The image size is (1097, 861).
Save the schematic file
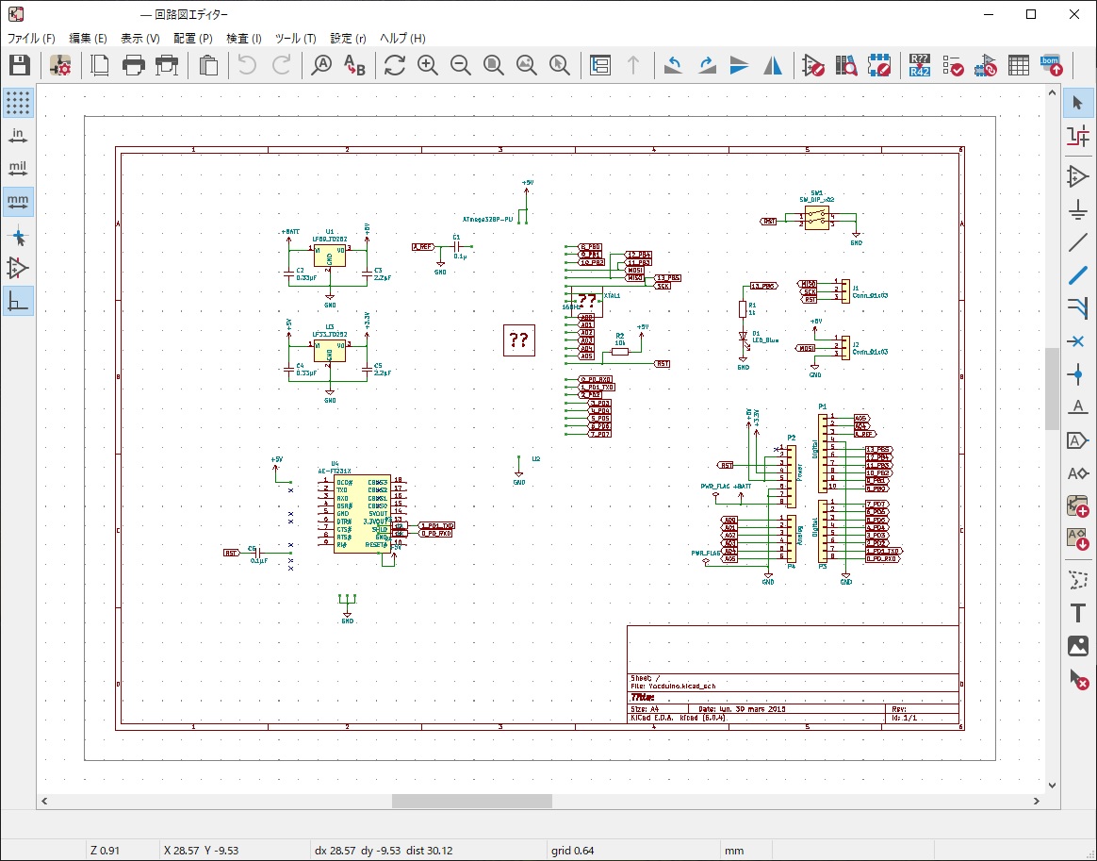pyautogui.click(x=18, y=66)
